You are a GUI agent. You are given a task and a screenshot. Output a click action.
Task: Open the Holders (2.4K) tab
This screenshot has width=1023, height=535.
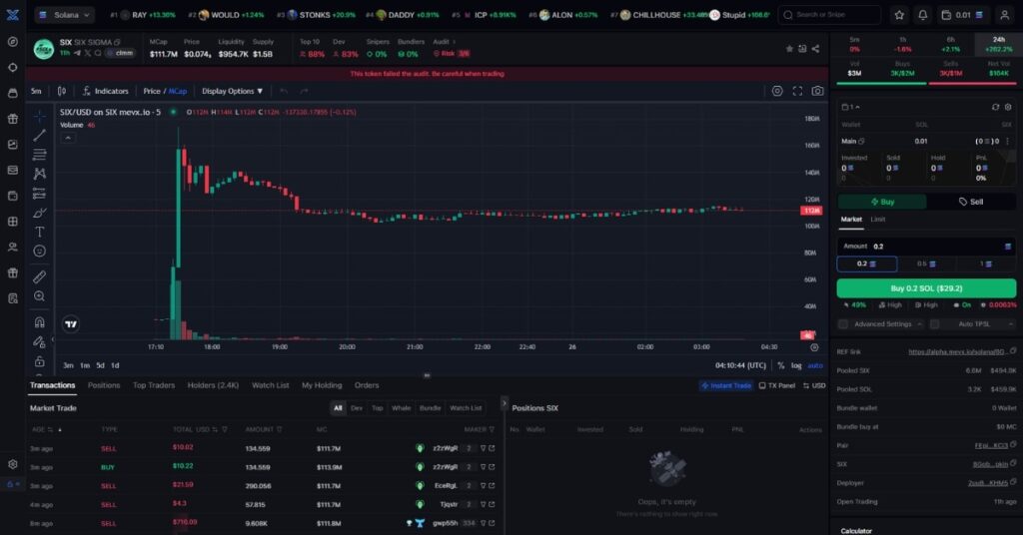pos(213,385)
